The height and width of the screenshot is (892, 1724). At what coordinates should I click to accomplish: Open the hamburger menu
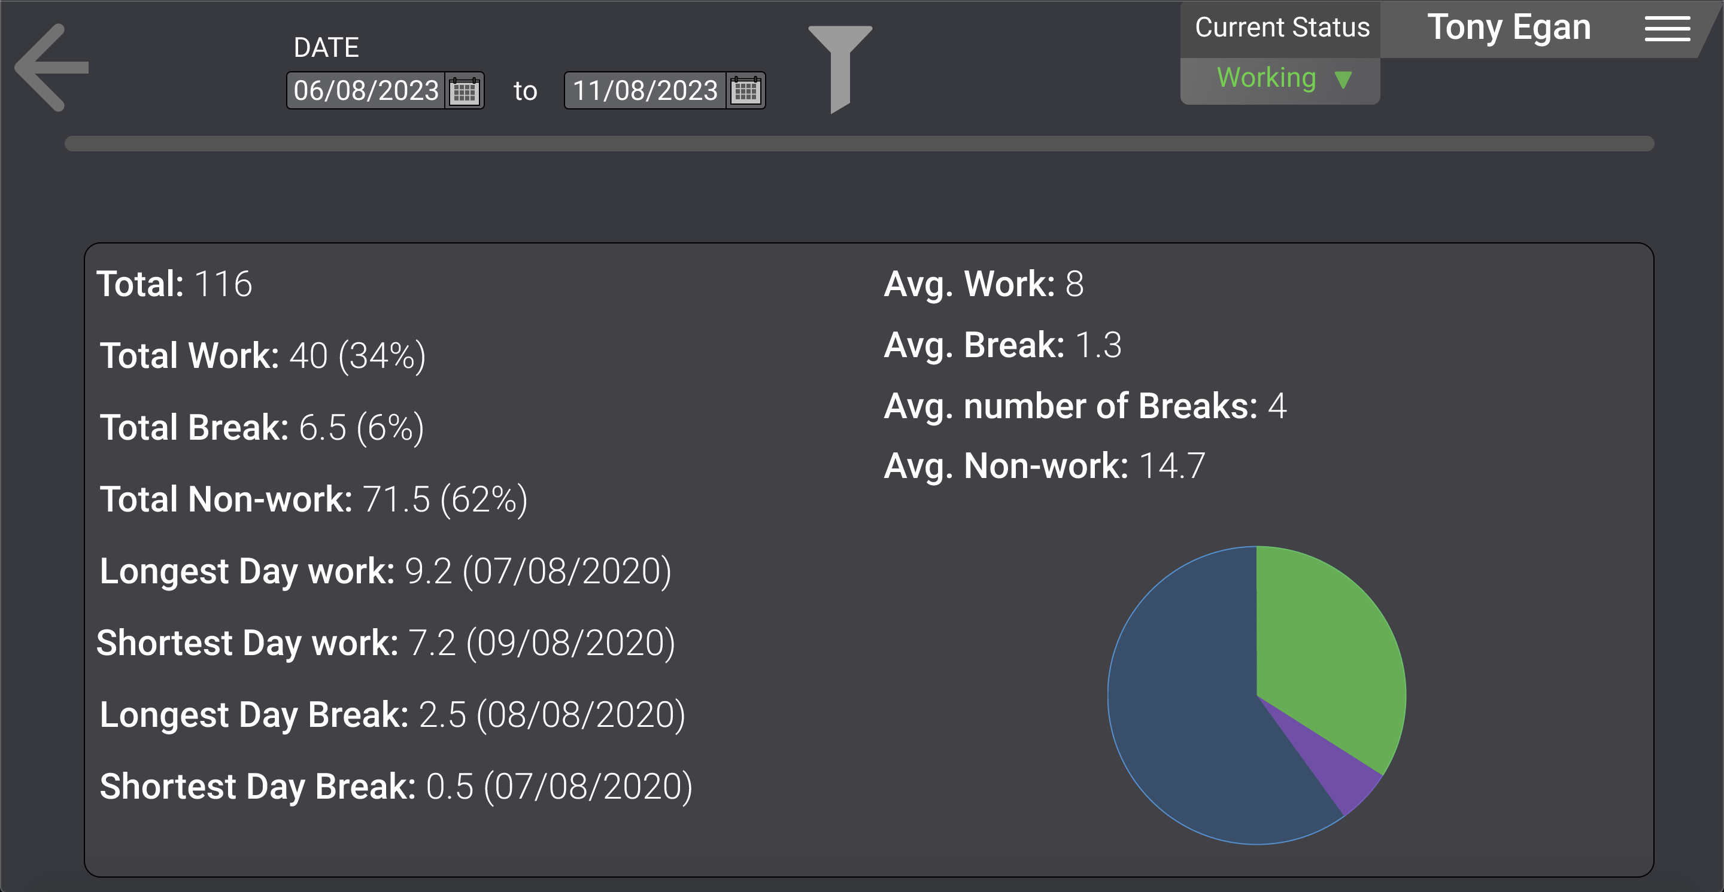coord(1667,29)
